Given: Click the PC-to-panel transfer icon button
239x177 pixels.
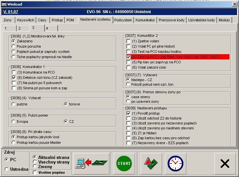Looking at the screenshot, I should pos(91,163).
